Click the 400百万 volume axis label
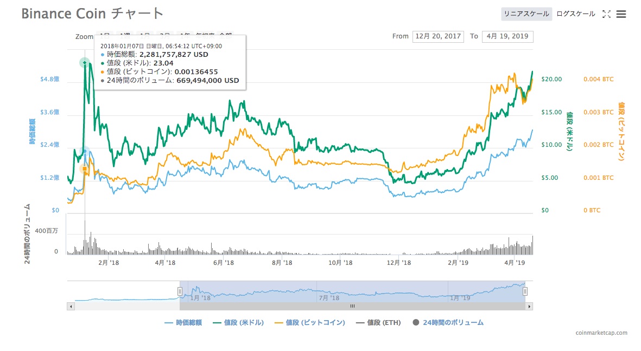 coord(46,231)
